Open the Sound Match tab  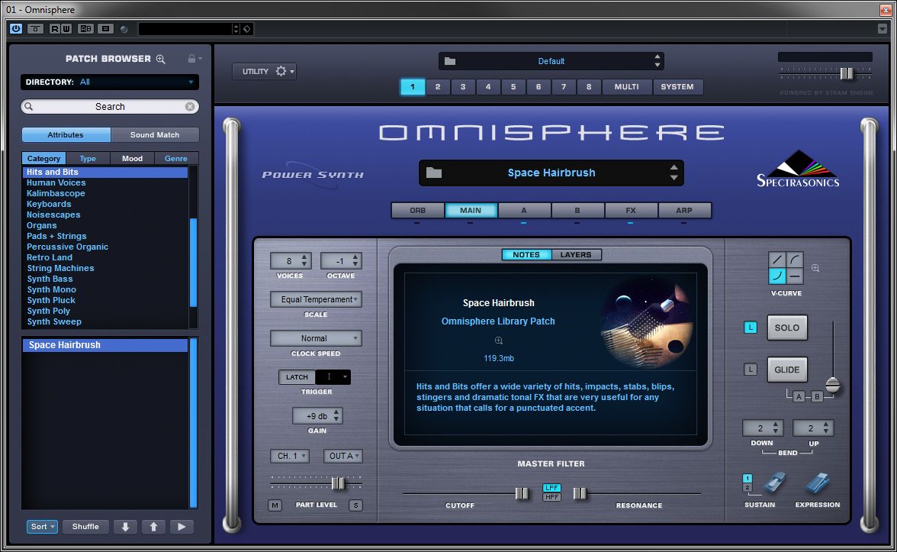[154, 134]
